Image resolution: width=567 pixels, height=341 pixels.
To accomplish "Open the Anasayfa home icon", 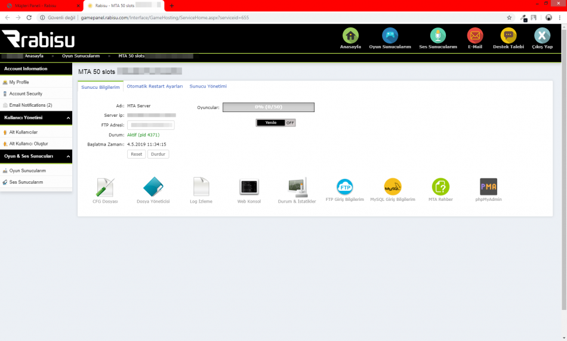I will point(350,35).
